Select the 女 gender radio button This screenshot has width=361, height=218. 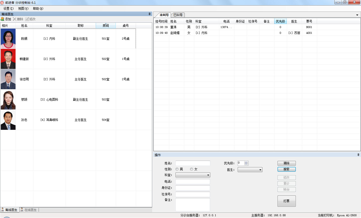(x=192, y=169)
